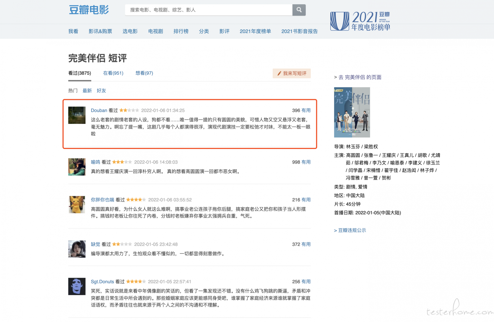The height and width of the screenshot is (322, 494).
Task: Click 首播日期: 2022-01-05(中国大陆) line
Action: 367,213
